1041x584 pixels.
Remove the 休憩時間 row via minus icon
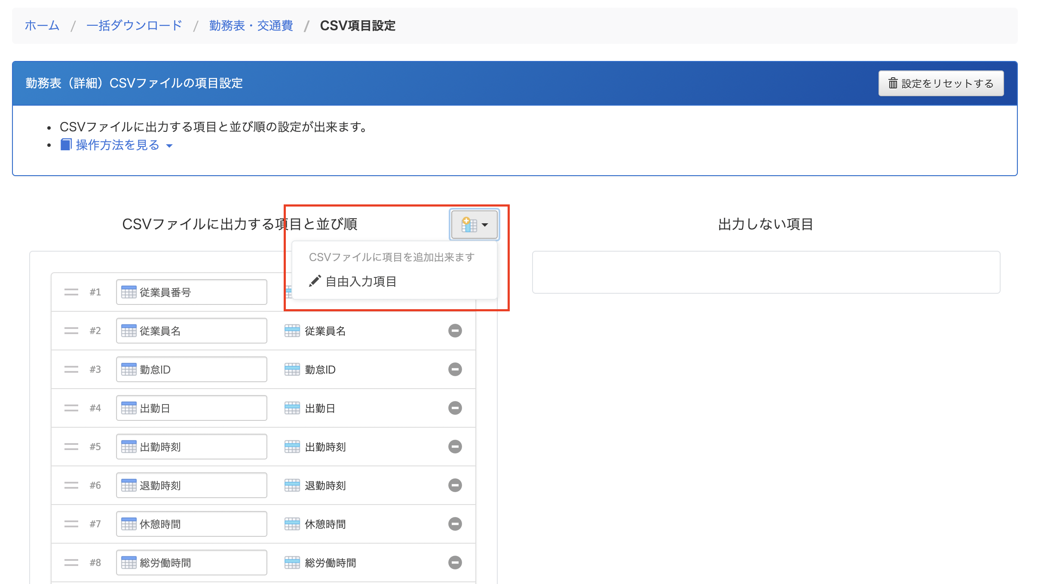(x=455, y=524)
